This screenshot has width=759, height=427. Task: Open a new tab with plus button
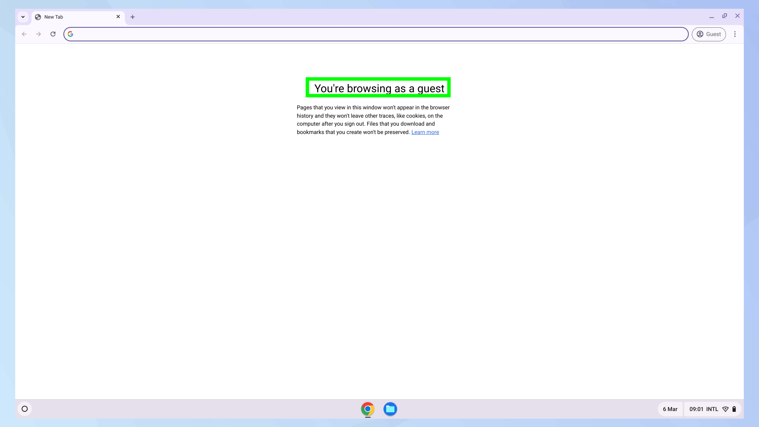[132, 17]
